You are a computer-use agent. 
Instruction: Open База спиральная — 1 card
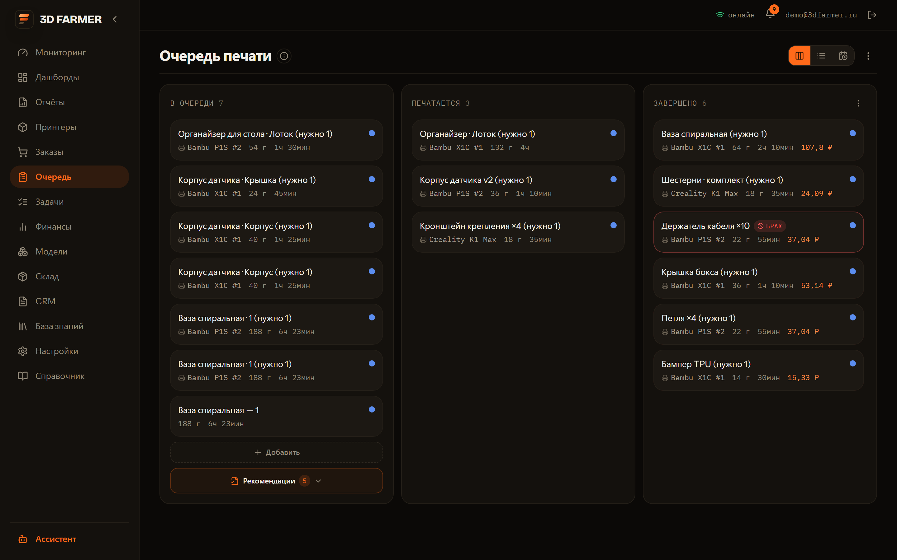(x=277, y=416)
